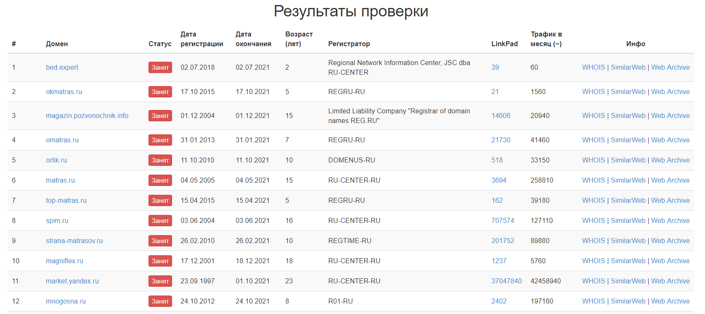Open magazin.pozvonochnik.info domain link
This screenshot has height=314, width=705.
(87, 115)
